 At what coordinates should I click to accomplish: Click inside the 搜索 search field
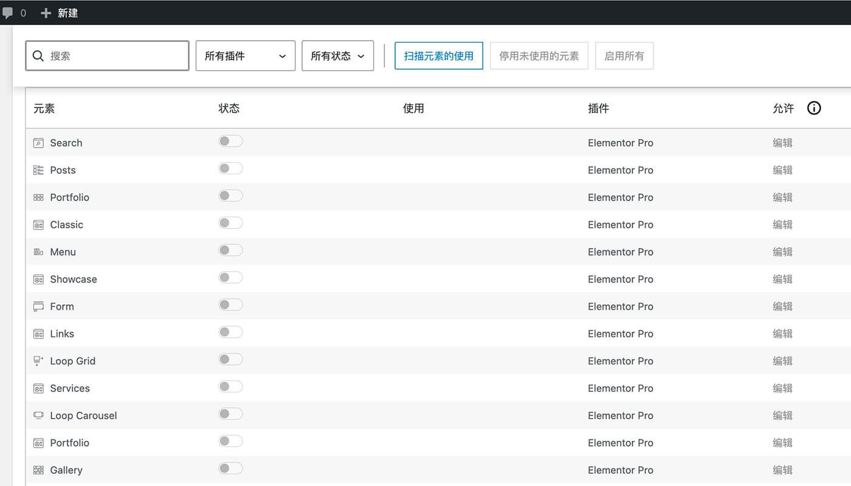click(x=107, y=55)
